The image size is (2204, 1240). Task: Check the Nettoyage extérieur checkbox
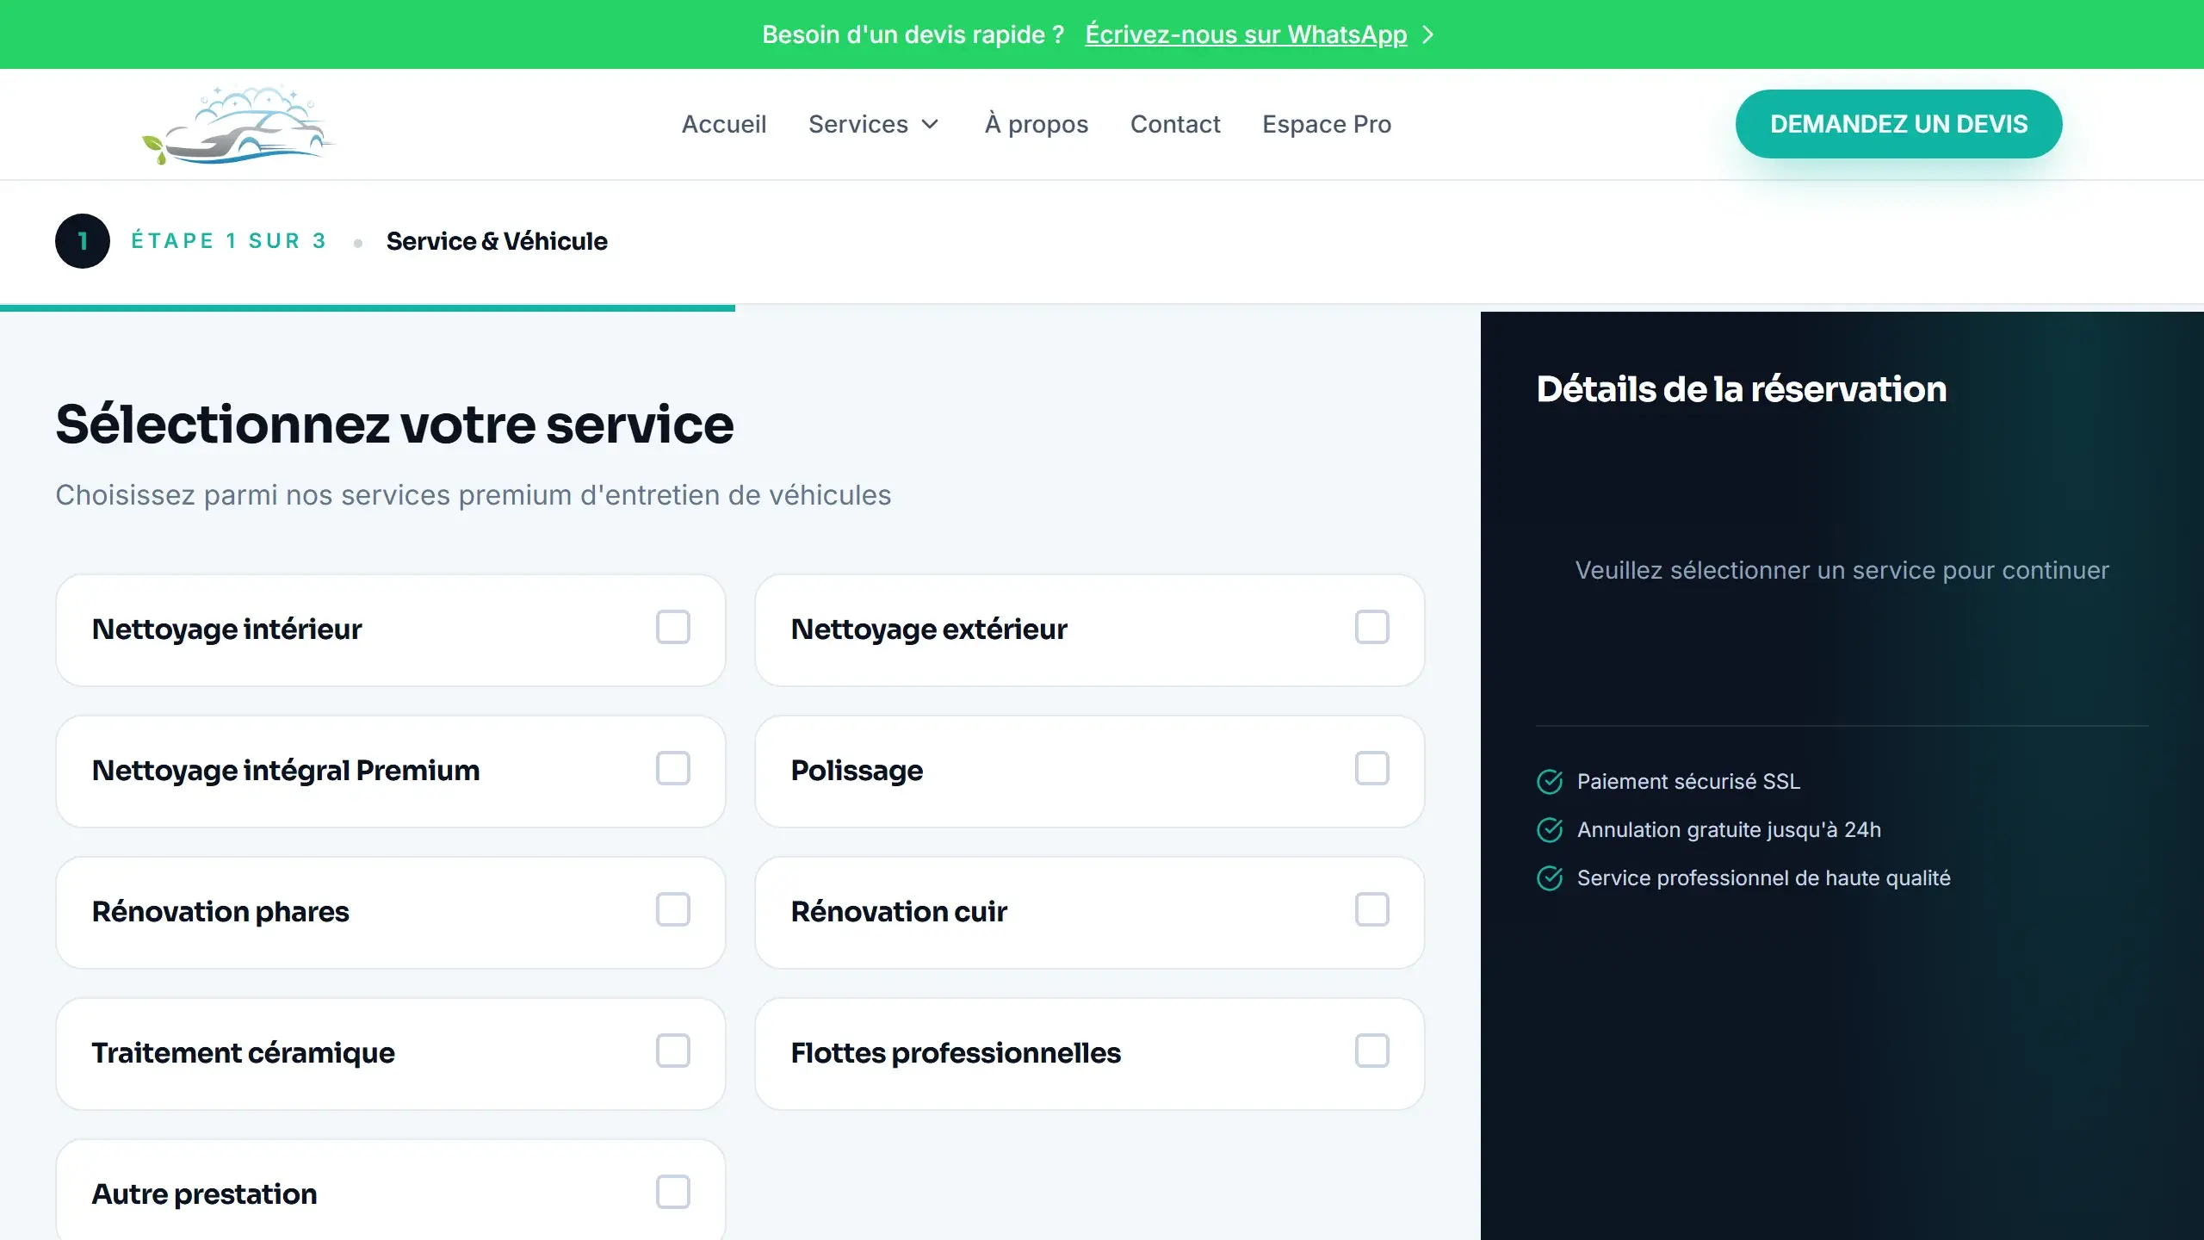1372,627
